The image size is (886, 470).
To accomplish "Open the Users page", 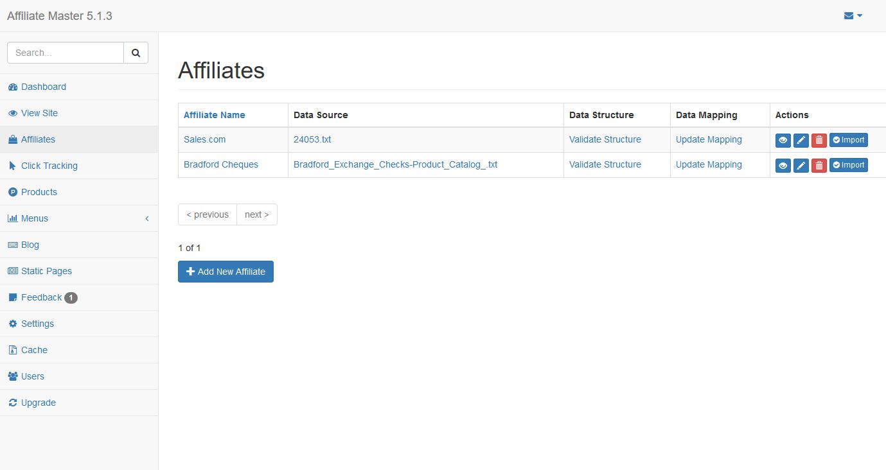I will (79, 376).
